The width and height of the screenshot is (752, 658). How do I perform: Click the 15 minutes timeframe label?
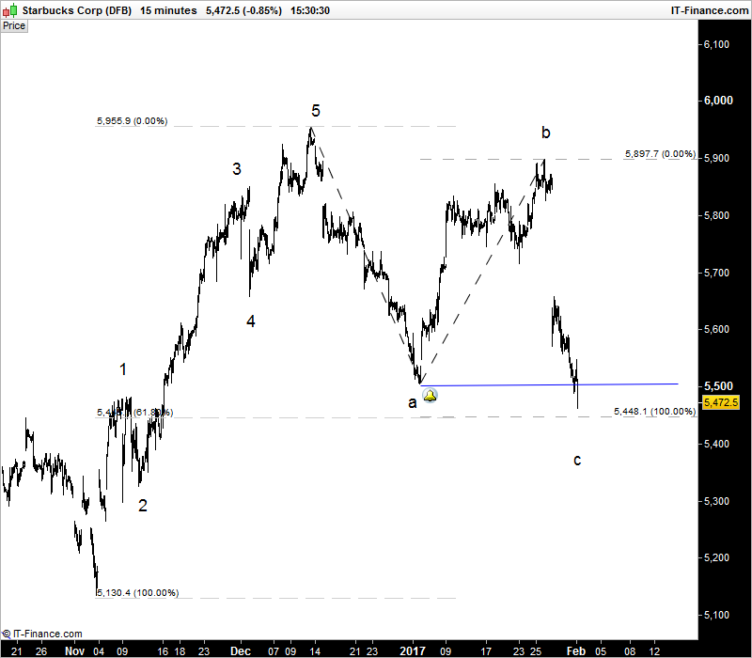pyautogui.click(x=168, y=10)
